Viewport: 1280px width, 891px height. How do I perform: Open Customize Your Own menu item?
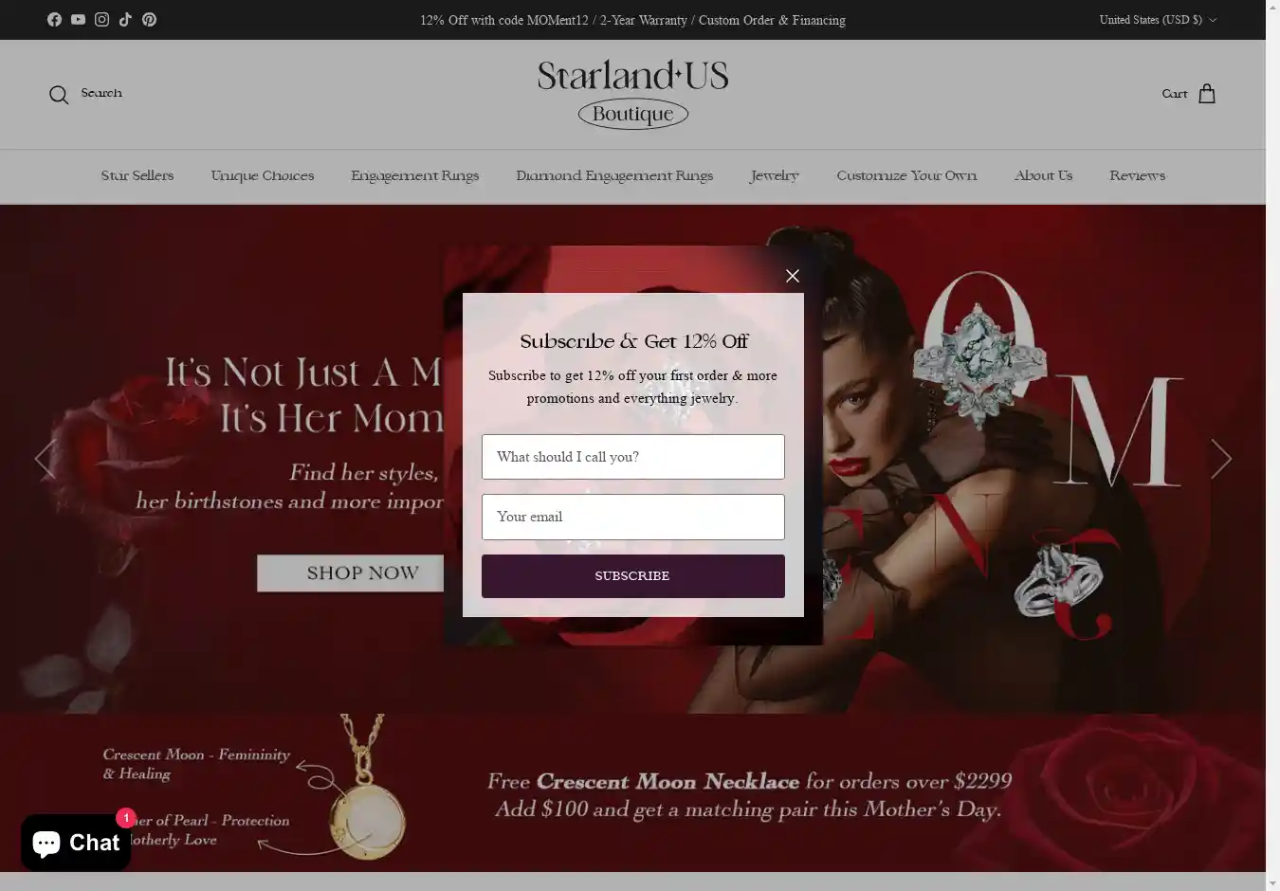point(906,175)
